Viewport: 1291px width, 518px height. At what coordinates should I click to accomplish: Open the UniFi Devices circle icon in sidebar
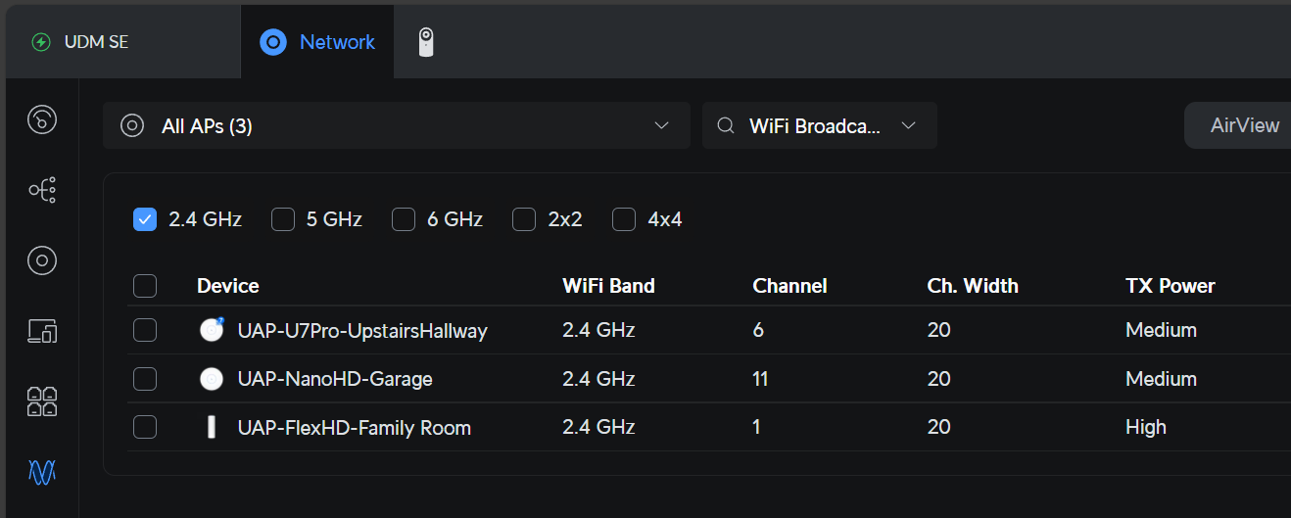pyautogui.click(x=42, y=260)
